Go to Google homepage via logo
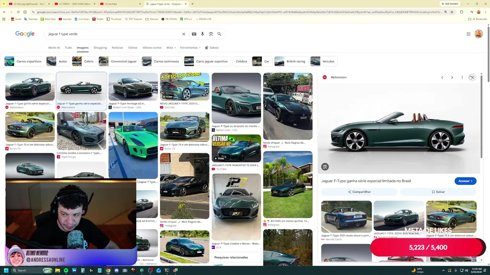Image resolution: width=490 pixels, height=275 pixels. tap(25, 34)
